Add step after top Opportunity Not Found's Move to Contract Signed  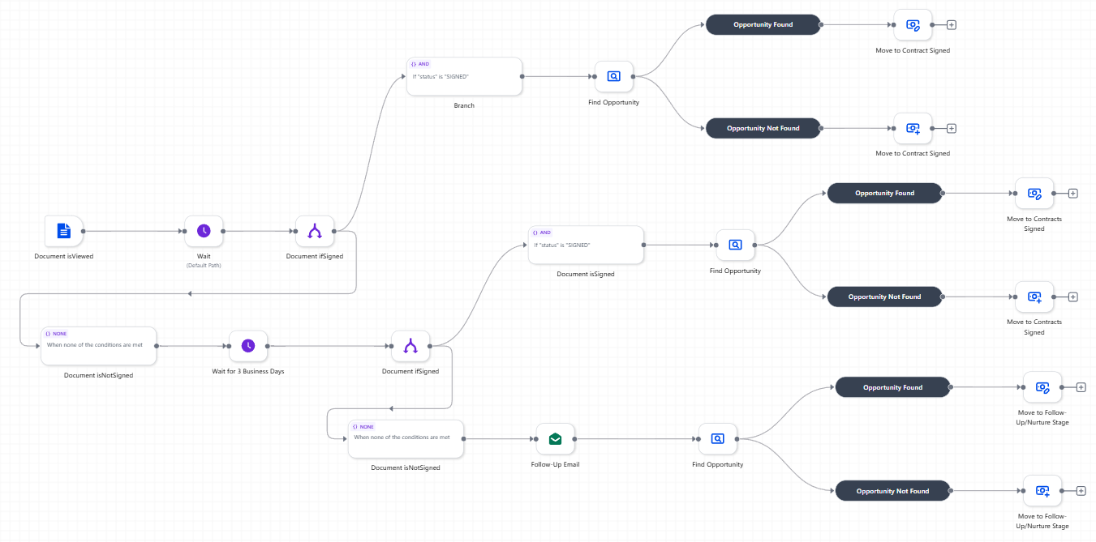tap(952, 128)
